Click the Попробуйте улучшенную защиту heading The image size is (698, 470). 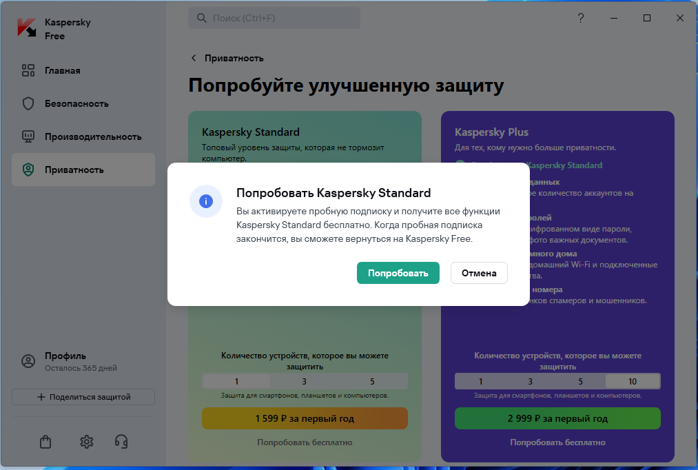[x=346, y=85]
